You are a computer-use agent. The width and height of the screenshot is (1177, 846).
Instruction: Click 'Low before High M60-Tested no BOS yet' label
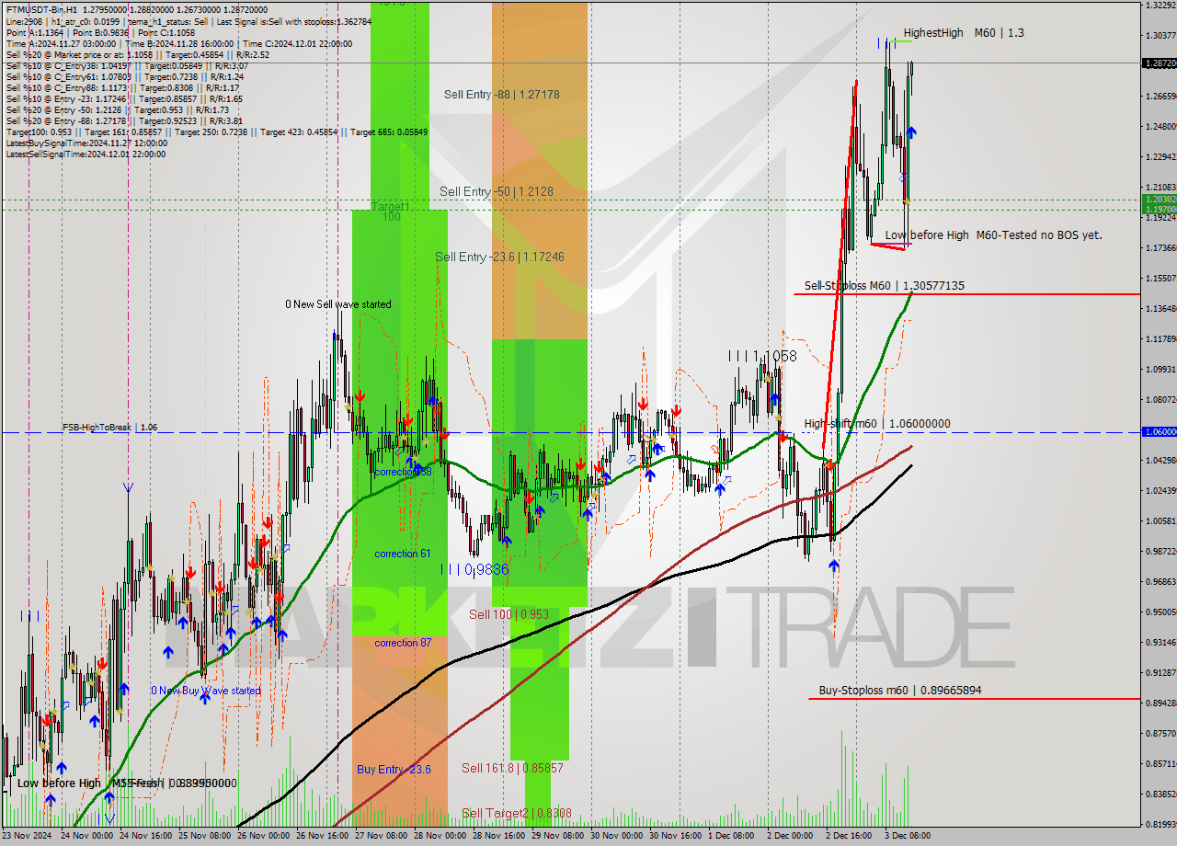(993, 235)
